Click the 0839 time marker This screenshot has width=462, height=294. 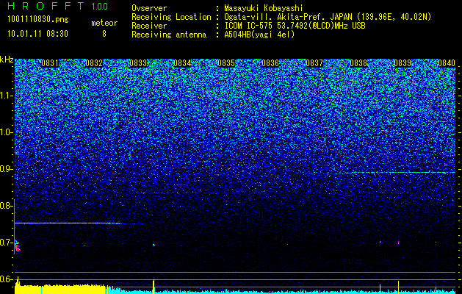403,63
